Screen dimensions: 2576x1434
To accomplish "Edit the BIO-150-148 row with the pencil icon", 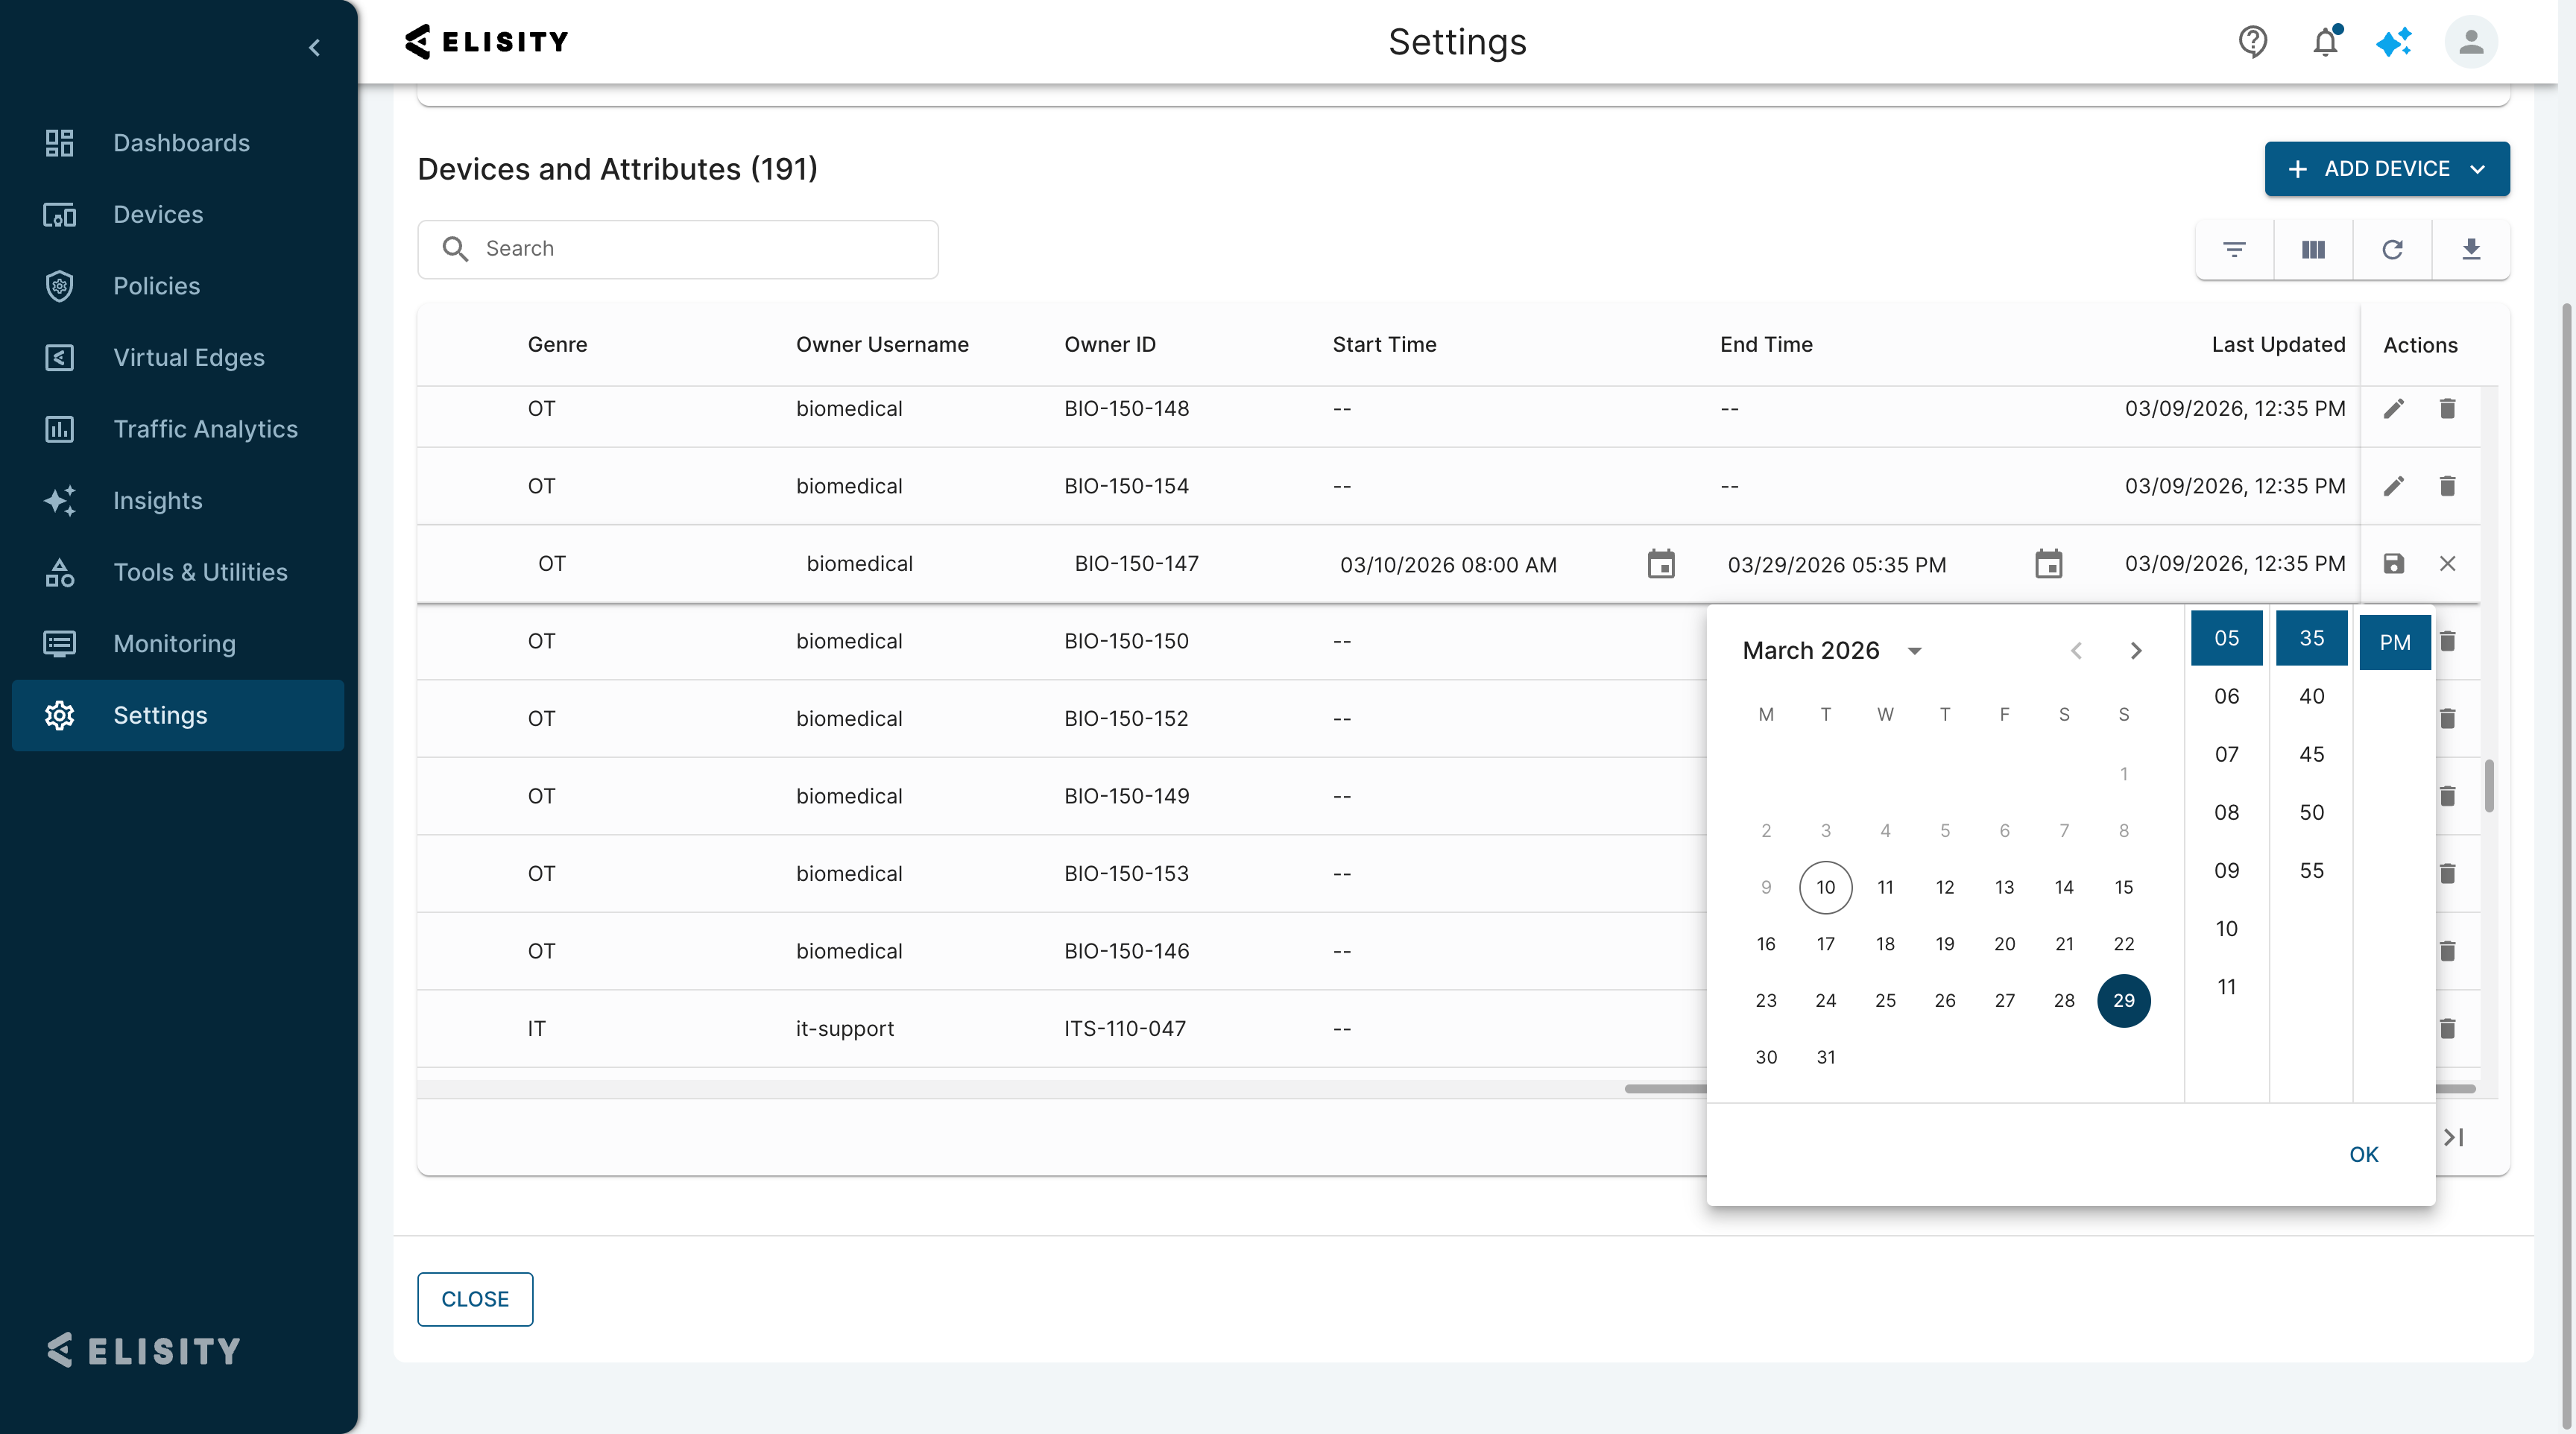I will coord(2393,409).
